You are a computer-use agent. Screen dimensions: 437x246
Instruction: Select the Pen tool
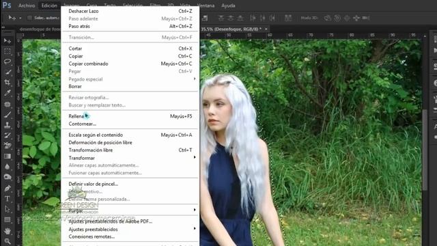pyautogui.click(x=8, y=189)
